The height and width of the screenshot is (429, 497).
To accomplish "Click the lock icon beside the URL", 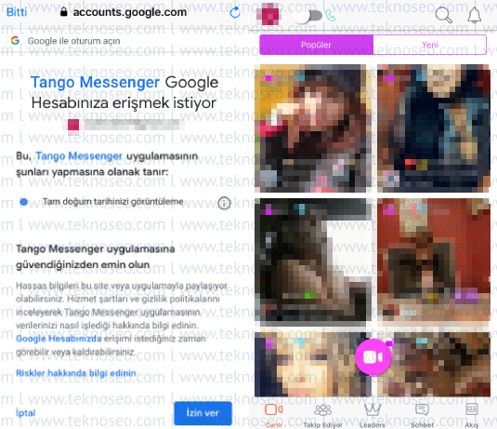I will coord(64,12).
